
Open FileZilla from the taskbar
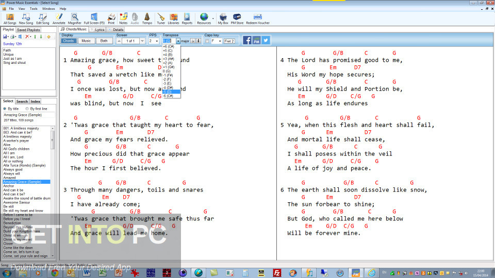[x=277, y=273]
